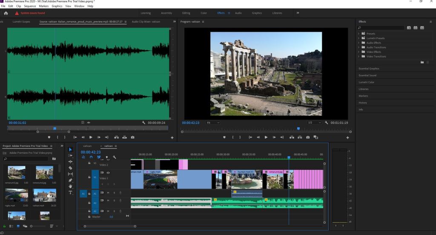Toggle lock on the V2 track
The height and width of the screenshot is (235, 436).
pos(89,163)
